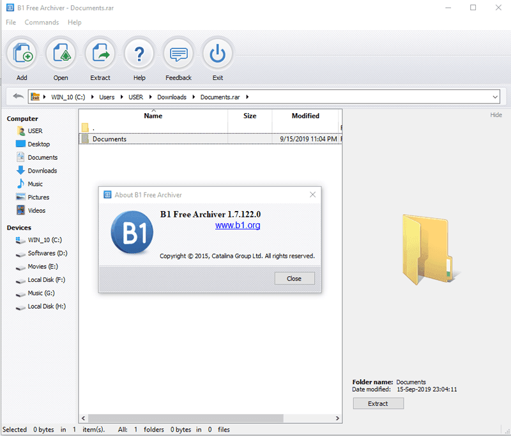Sort by the Name column header

(153, 116)
